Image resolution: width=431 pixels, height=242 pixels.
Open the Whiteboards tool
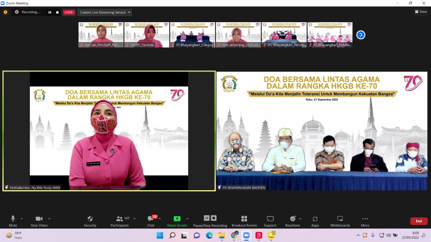(x=340, y=221)
